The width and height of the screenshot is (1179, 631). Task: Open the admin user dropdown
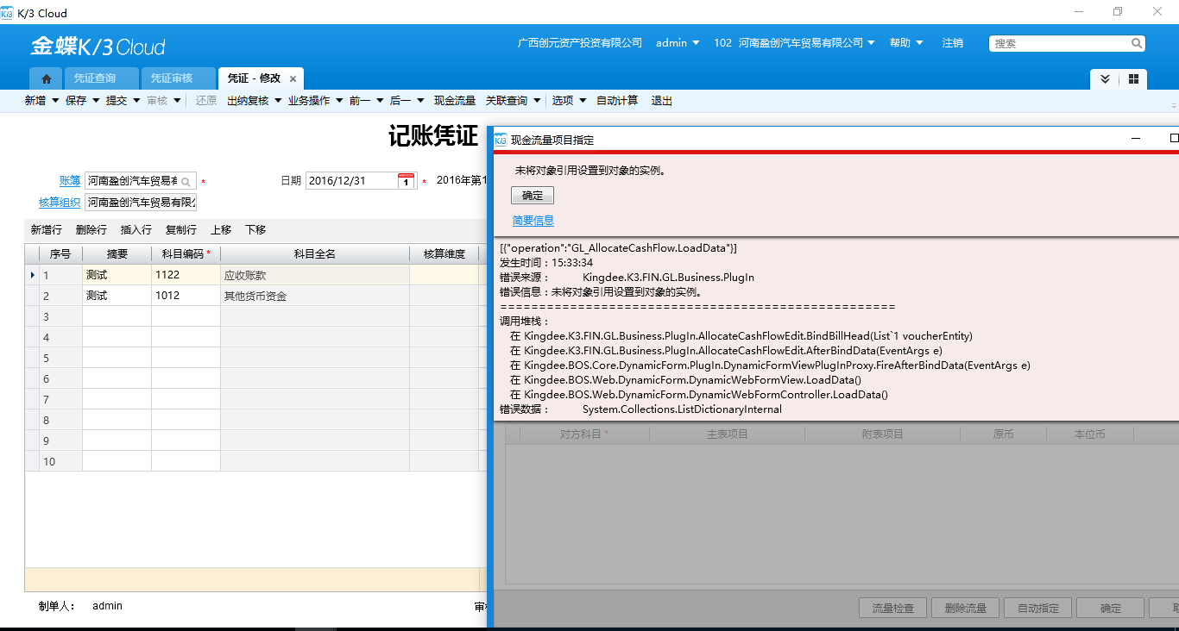coord(678,43)
